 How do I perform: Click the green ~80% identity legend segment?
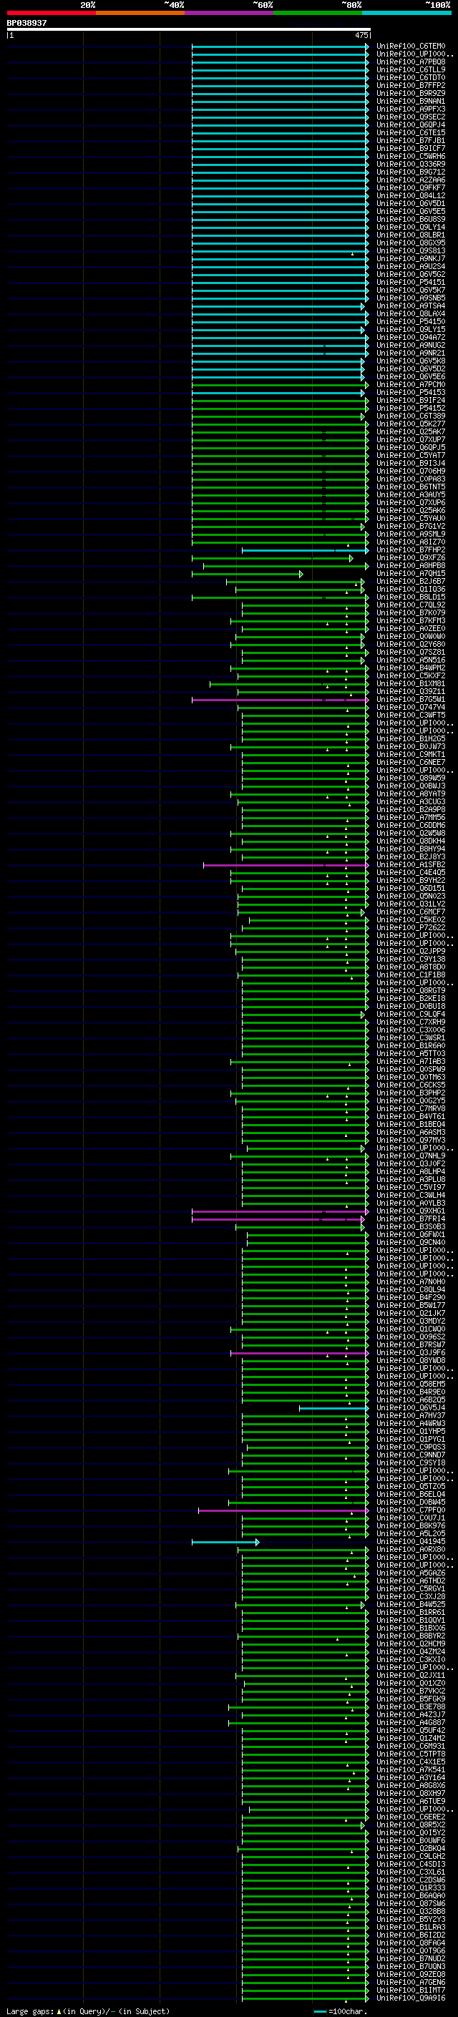[318, 14]
